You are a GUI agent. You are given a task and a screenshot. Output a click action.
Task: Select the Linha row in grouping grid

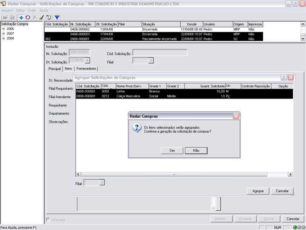point(131,91)
